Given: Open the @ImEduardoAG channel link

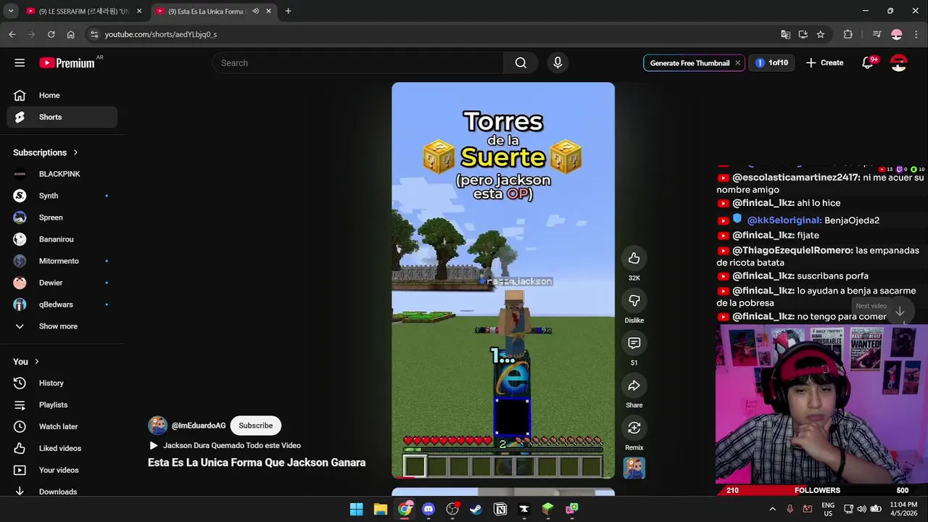Looking at the screenshot, I should (x=199, y=426).
